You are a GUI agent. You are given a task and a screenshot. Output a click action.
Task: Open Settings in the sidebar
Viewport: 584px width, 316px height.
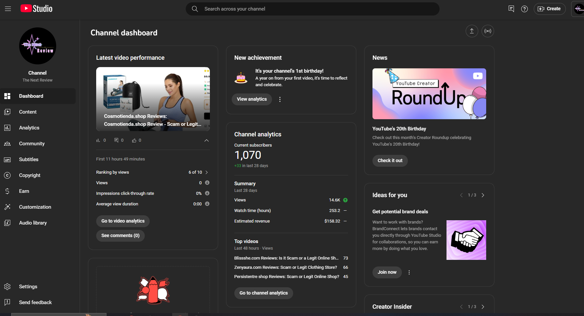point(38,287)
